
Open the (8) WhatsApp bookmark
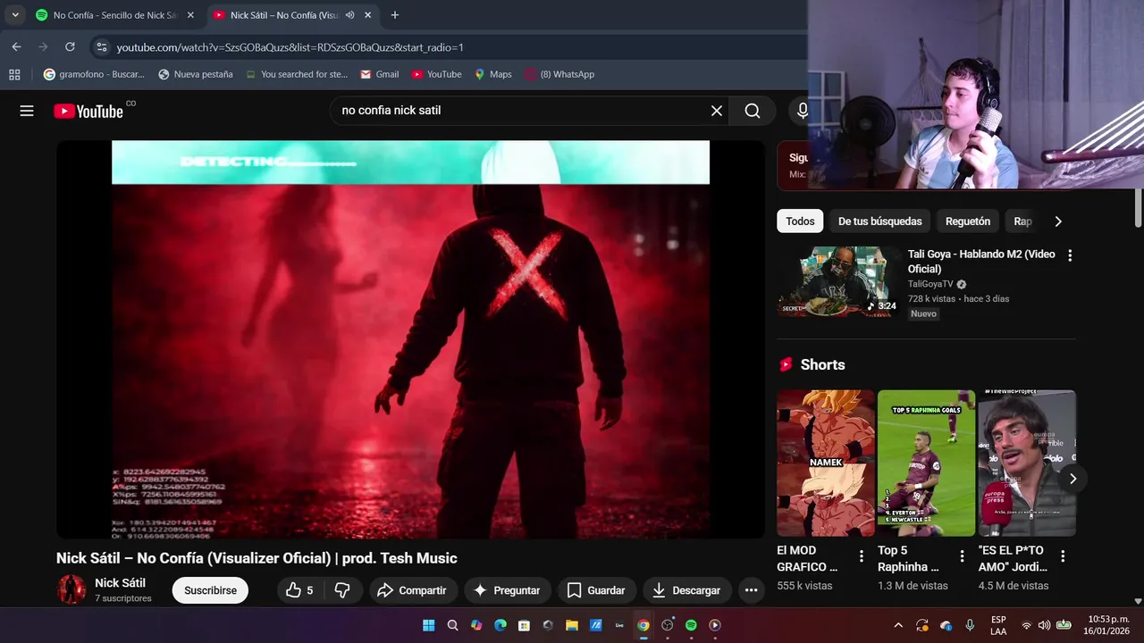(559, 74)
